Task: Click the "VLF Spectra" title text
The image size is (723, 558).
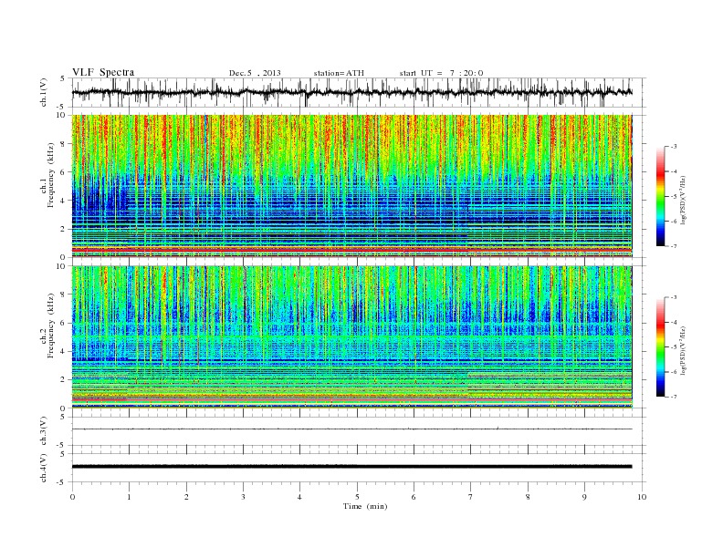Action: pyautogui.click(x=103, y=72)
